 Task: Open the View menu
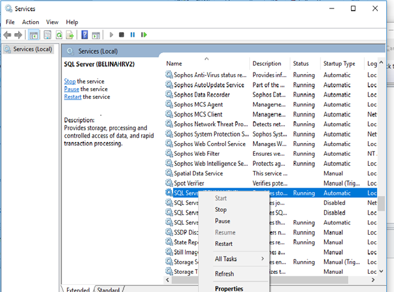click(52, 22)
